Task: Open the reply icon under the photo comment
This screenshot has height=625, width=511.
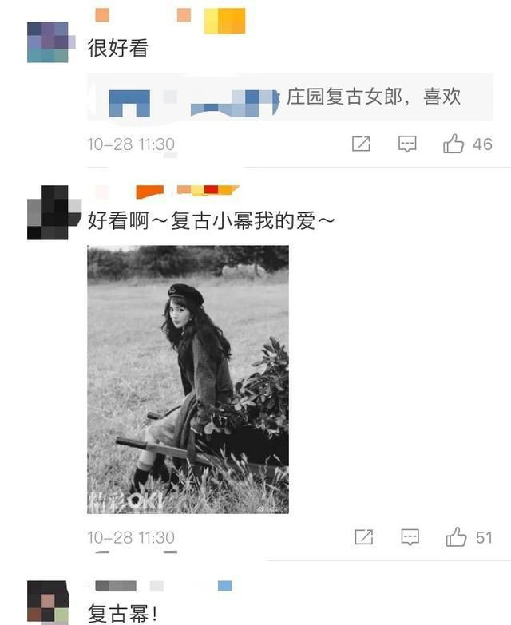Action: point(410,537)
